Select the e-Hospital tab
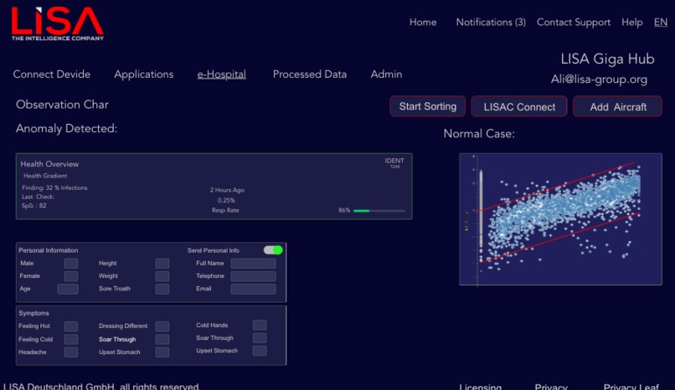The height and width of the screenshot is (390, 675). pos(222,74)
